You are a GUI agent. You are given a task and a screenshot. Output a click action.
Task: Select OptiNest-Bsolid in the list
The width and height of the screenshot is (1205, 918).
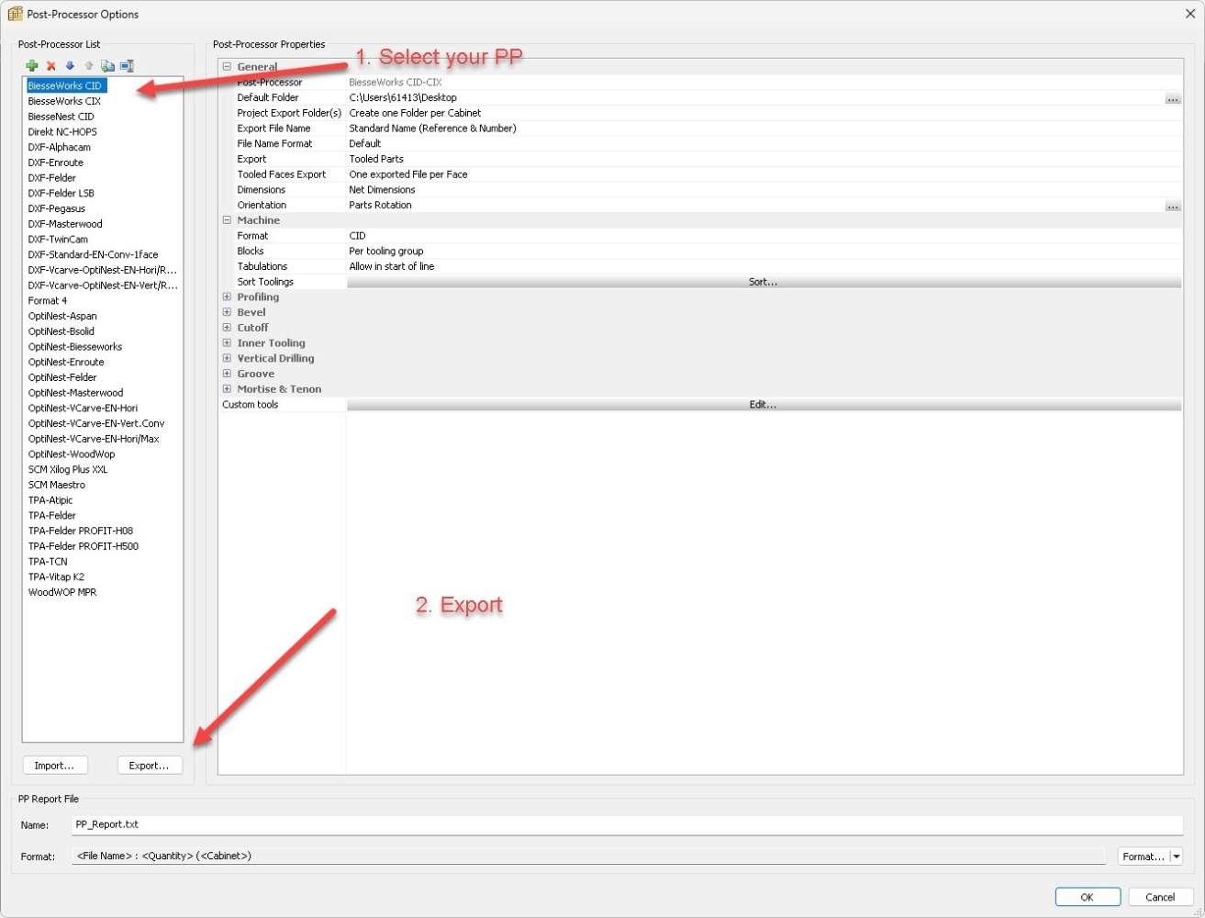61,331
